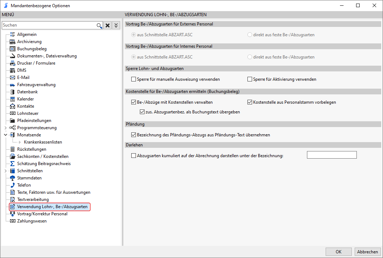The width and height of the screenshot is (383, 258).
Task: Click the Abbrechen button
Action: (367, 252)
